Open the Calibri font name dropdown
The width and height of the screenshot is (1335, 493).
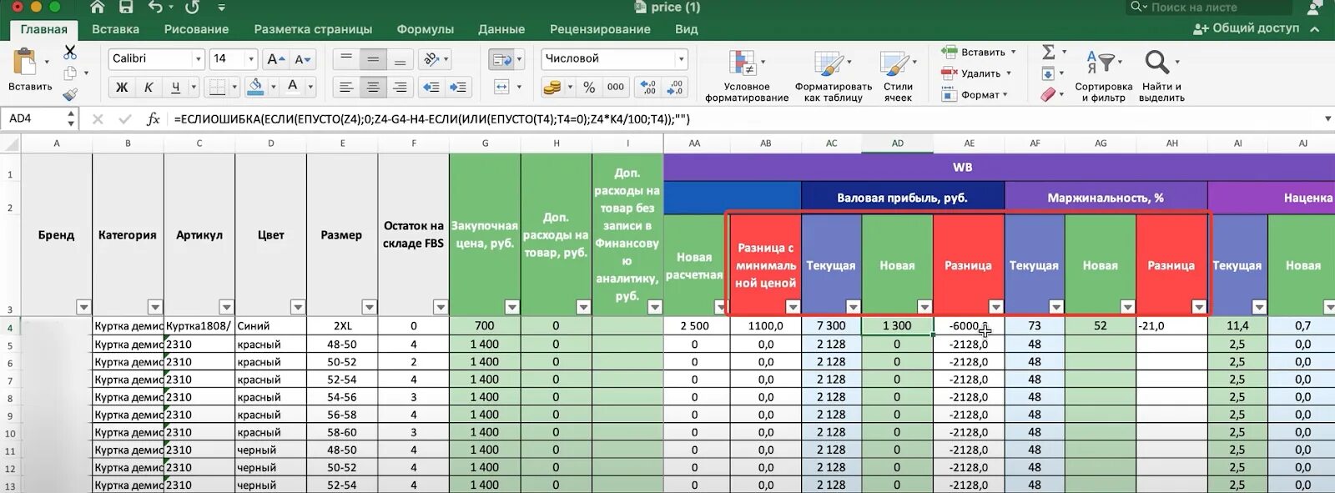click(198, 59)
